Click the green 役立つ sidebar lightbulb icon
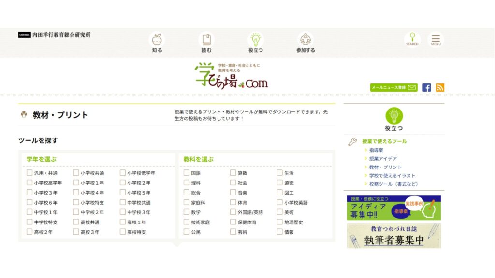Viewport: 495px width, 278px height. tap(394, 115)
